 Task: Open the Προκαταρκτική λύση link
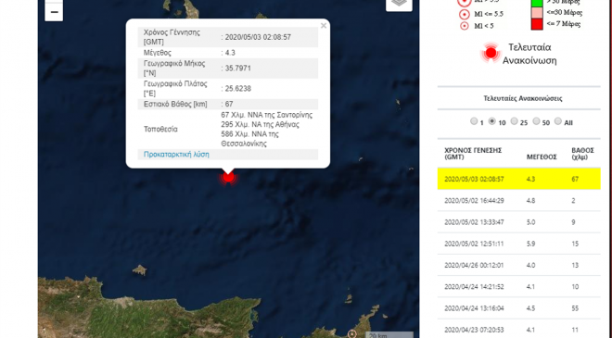pyautogui.click(x=176, y=155)
